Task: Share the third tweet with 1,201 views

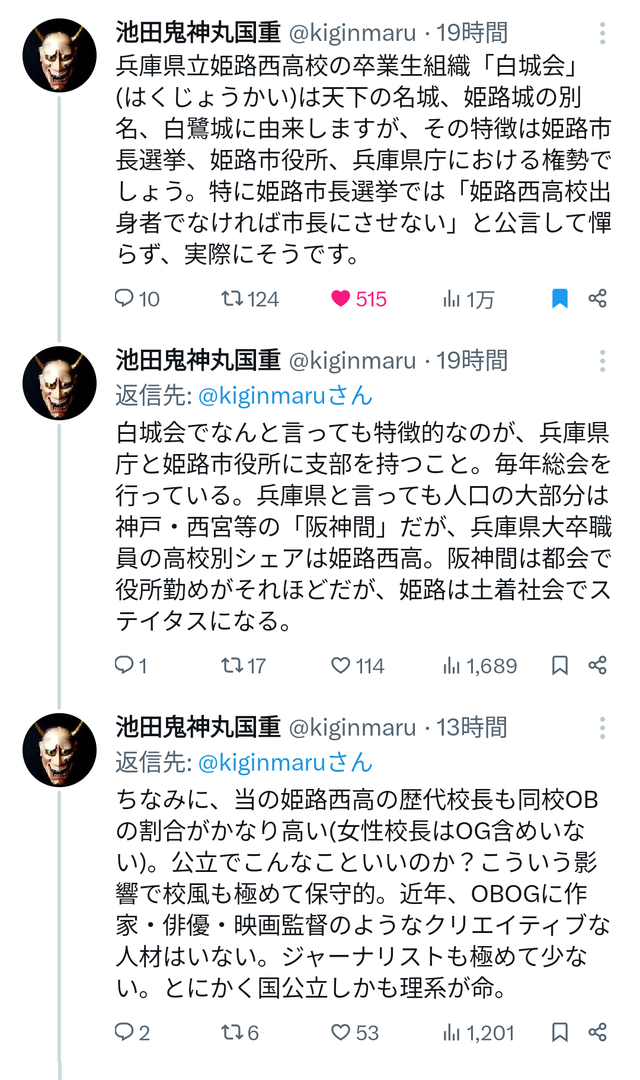Action: click(x=597, y=1032)
